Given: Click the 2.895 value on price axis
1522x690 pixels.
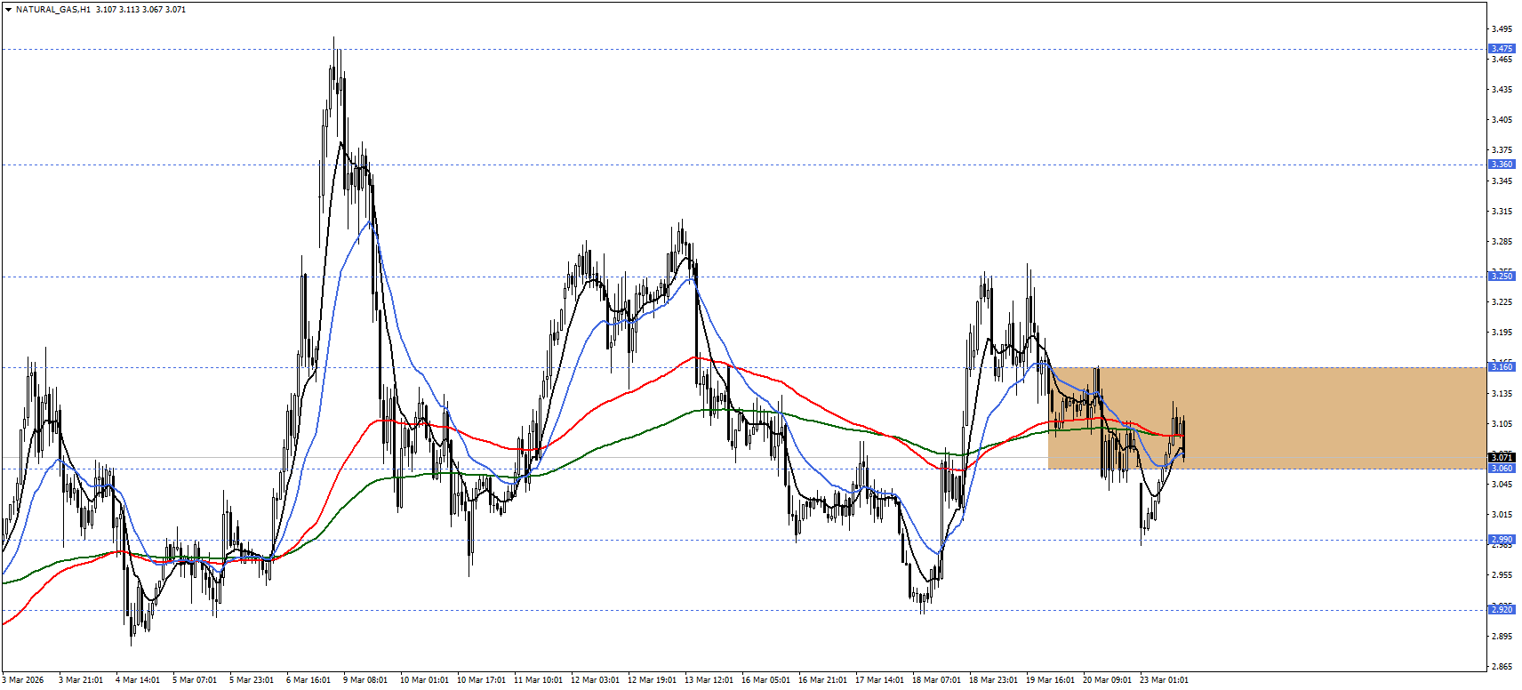Looking at the screenshot, I should [x=1502, y=637].
